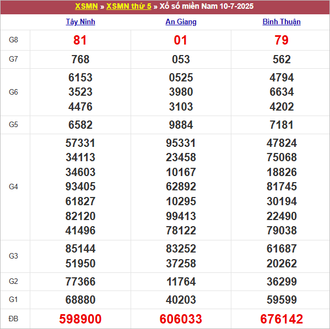Viewport: 330px width, 329px height.
Task: Click G3 number 61687
Action: pyautogui.click(x=282, y=249)
